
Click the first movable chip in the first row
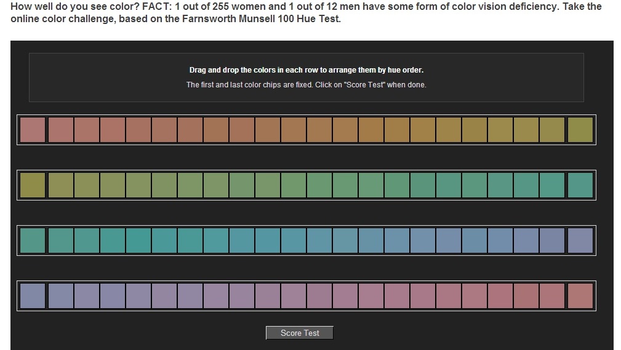click(x=61, y=130)
